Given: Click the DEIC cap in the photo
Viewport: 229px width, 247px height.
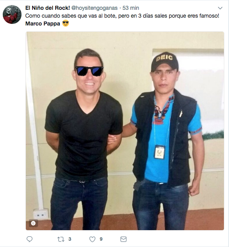Looking at the screenshot, I should 164,62.
